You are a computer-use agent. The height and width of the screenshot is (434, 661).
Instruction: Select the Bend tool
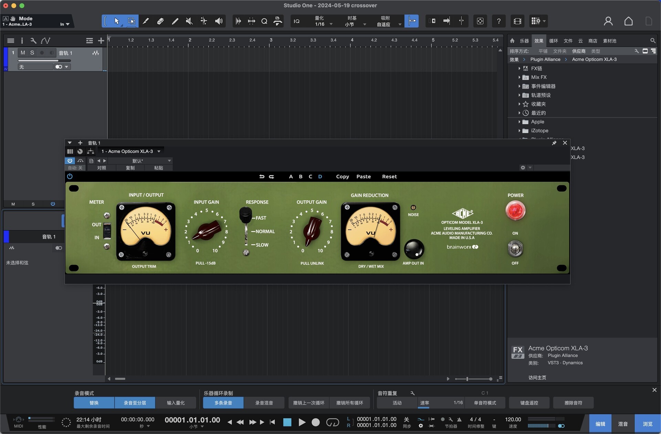click(x=204, y=21)
